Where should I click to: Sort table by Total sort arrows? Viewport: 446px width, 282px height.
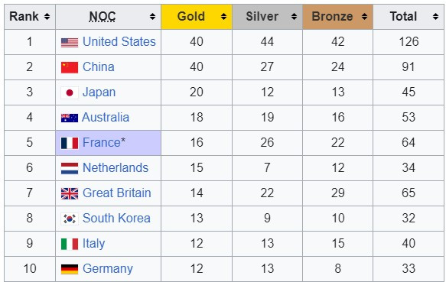[435, 17]
